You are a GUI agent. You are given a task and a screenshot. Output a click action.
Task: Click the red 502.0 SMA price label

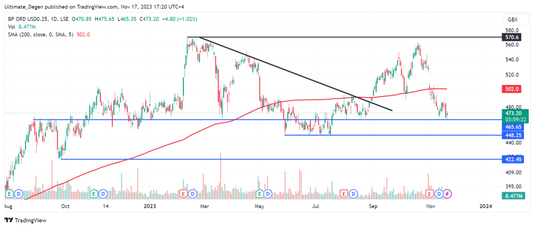(513, 89)
